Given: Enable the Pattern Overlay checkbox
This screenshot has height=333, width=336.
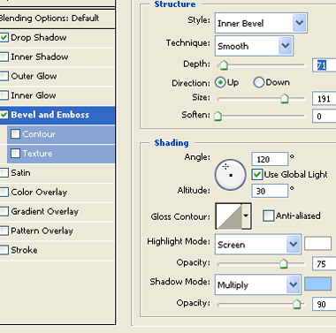Looking at the screenshot, I should [x=4, y=231].
